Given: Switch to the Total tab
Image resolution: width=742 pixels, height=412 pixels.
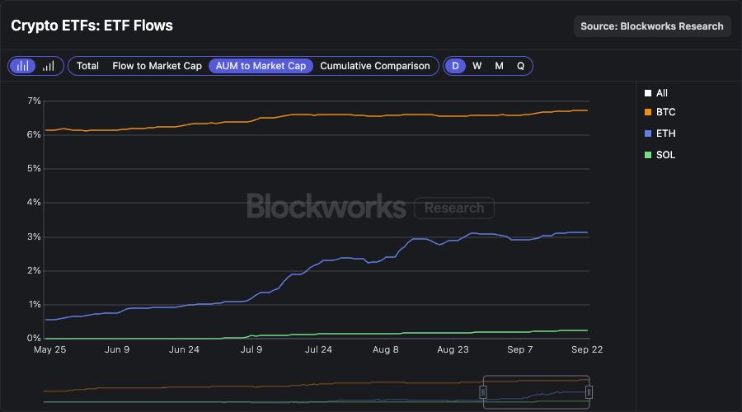Looking at the screenshot, I should [87, 66].
